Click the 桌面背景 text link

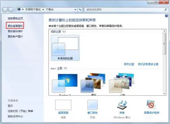63,113
